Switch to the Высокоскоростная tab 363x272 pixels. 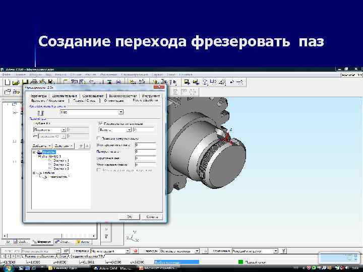(x=123, y=96)
